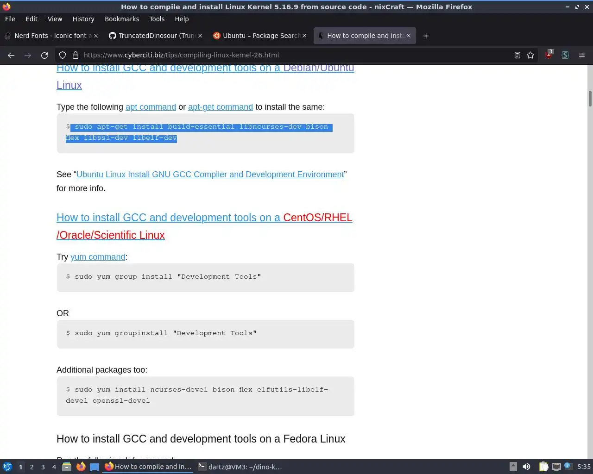Close the TruncatedDinosaur GitHub tab
This screenshot has width=593, height=474.
200,36
